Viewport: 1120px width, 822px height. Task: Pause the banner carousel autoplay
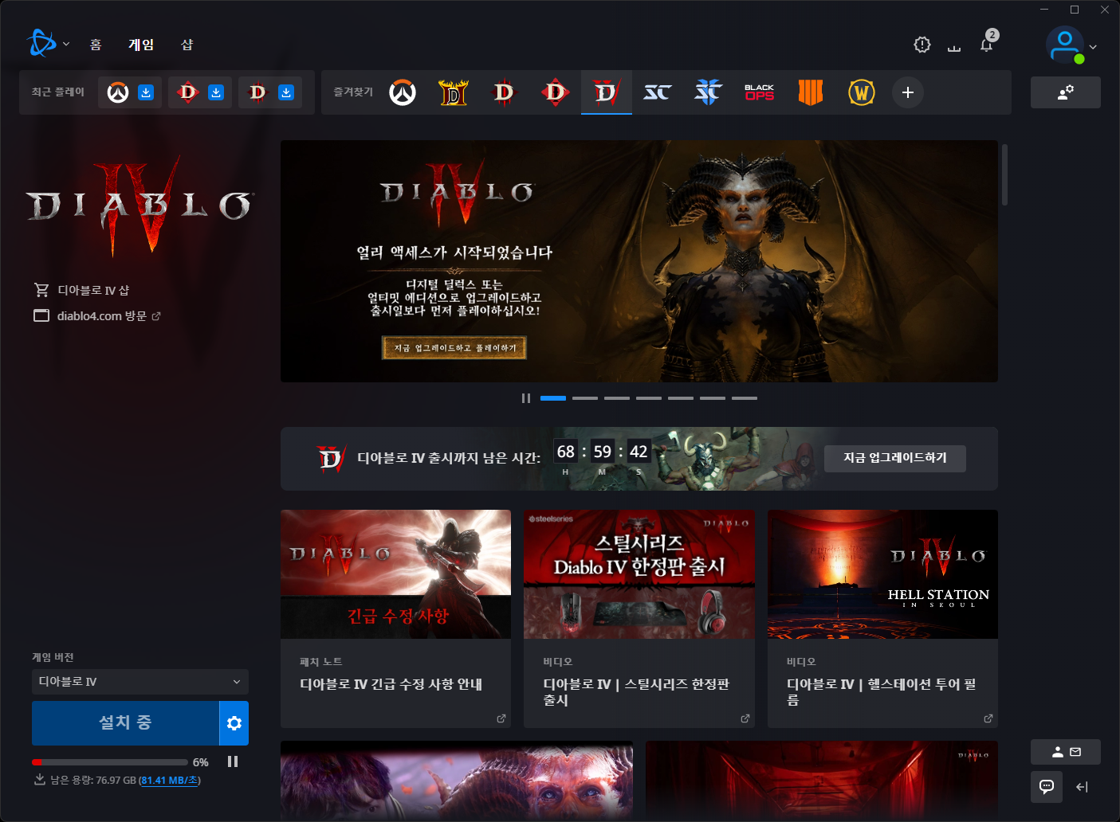point(526,398)
